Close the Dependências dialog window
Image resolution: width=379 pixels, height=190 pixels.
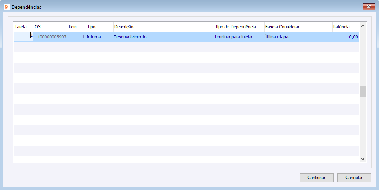coord(369,7)
